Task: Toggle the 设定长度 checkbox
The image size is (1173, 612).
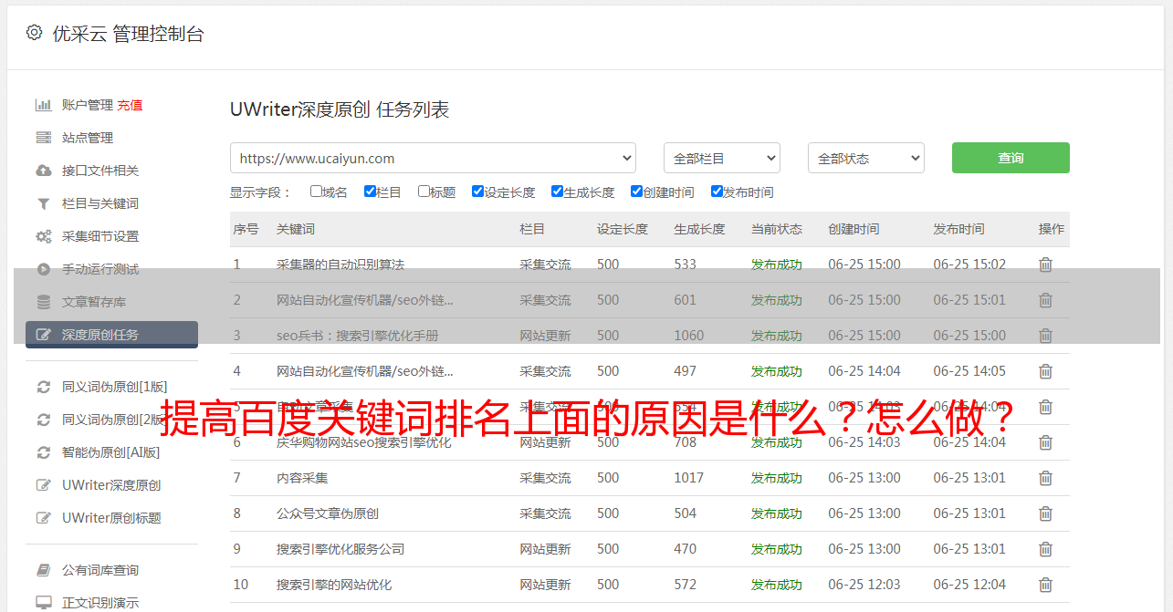Action: [477, 192]
